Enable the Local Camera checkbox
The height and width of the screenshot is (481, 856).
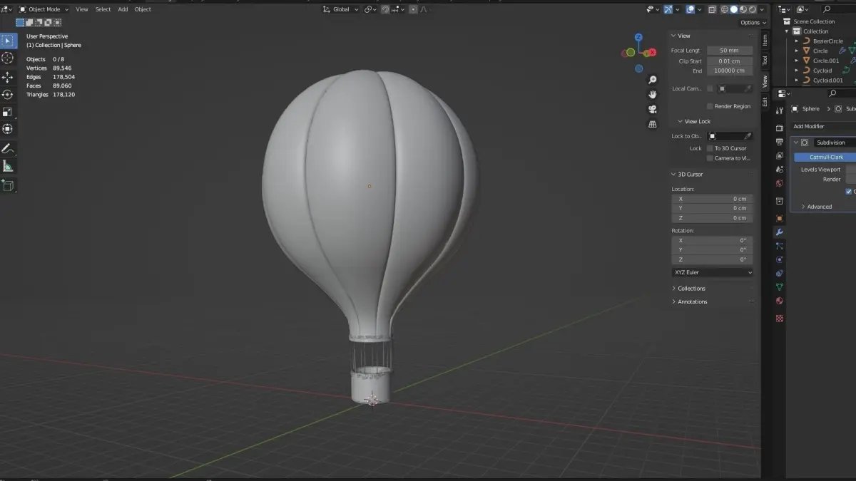pyautogui.click(x=710, y=89)
